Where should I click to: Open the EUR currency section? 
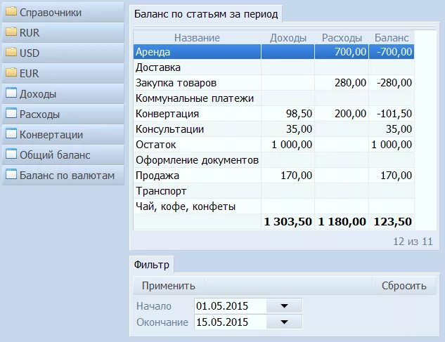[63, 74]
